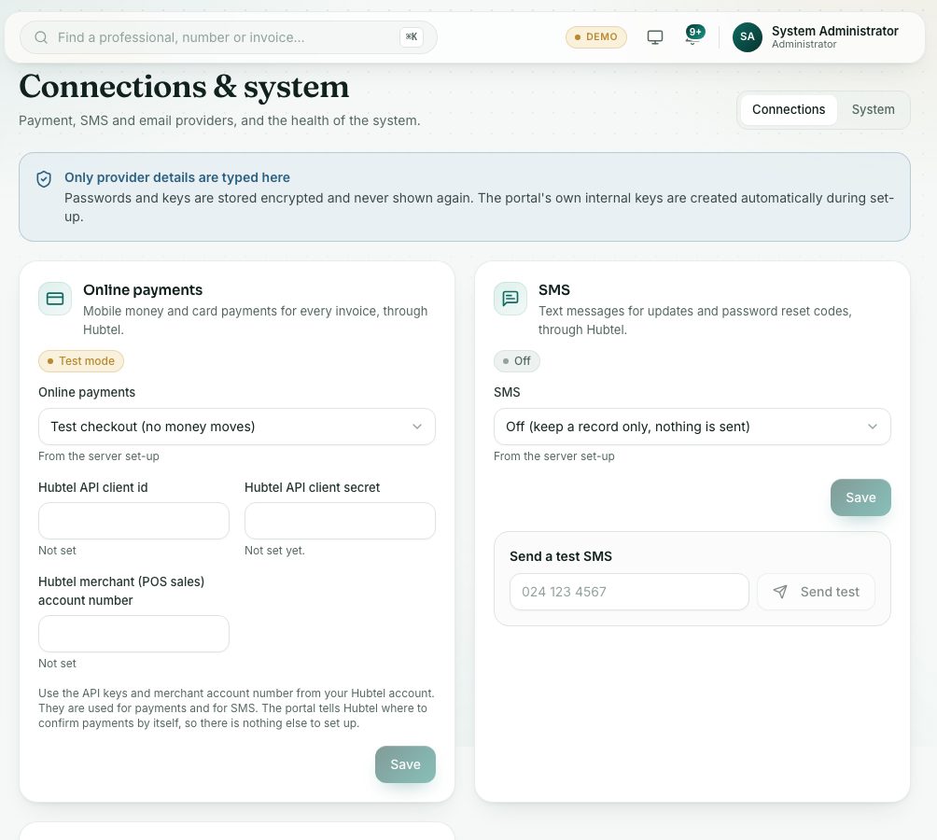Click the SMS Off status badge

pyautogui.click(x=517, y=361)
